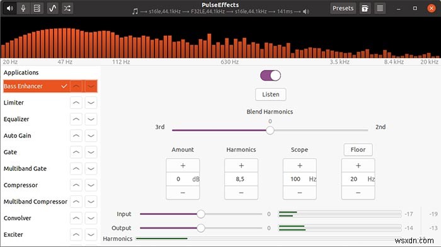Click the Harmonics 8,5 input field
Screen dimensions: 441x247
pos(241,179)
